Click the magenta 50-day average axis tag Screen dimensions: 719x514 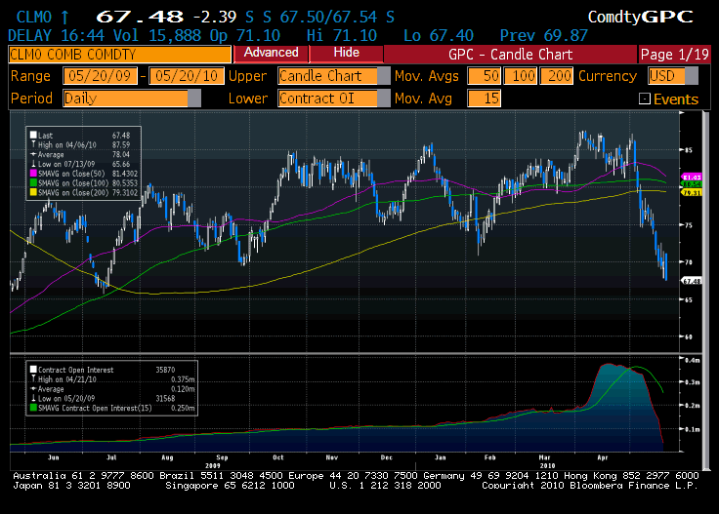point(693,176)
